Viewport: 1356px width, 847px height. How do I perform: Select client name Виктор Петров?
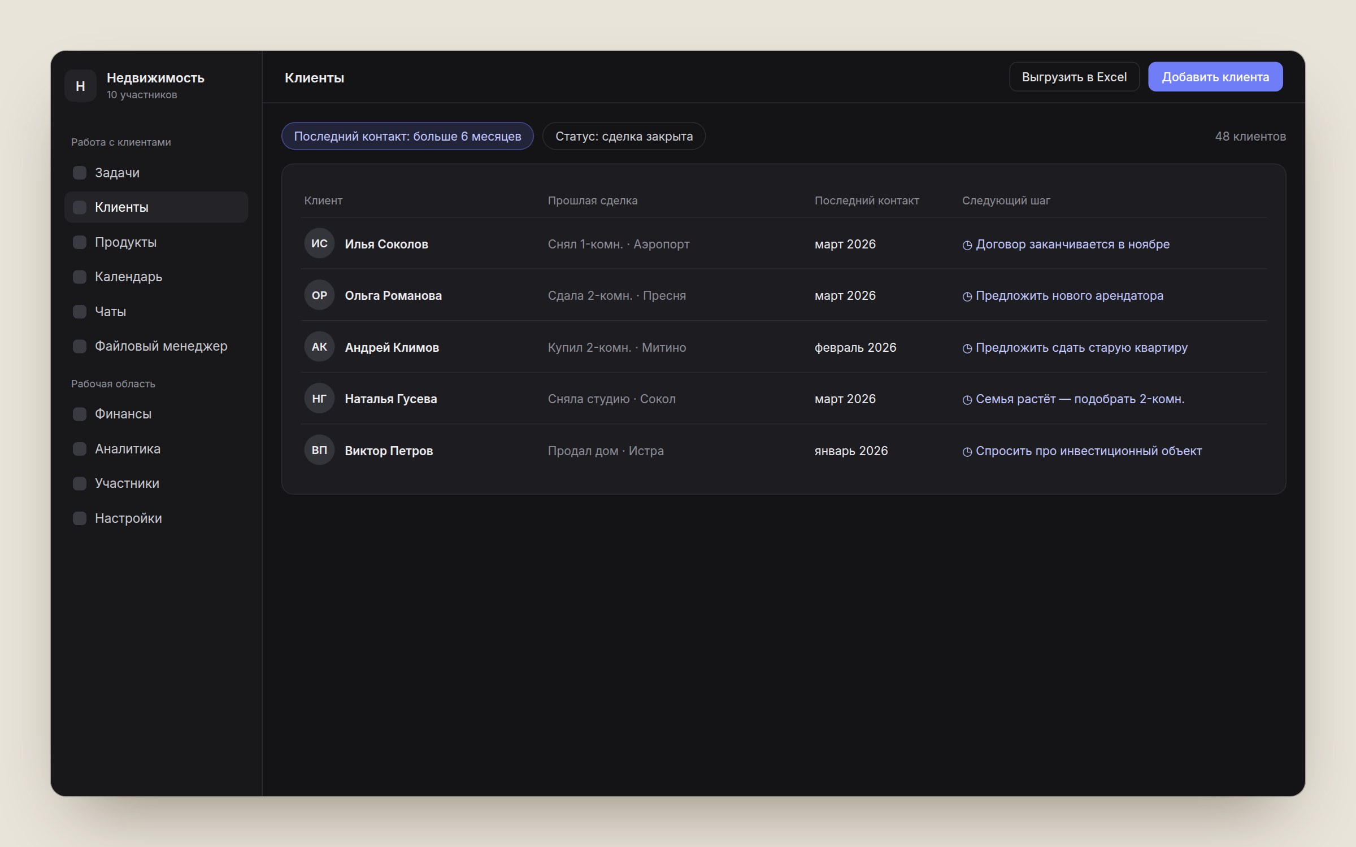389,451
